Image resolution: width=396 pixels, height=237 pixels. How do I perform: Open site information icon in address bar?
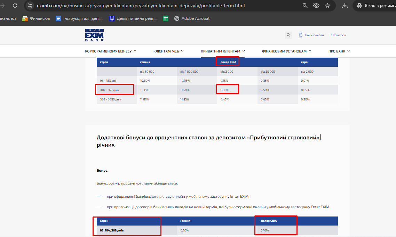(30, 6)
